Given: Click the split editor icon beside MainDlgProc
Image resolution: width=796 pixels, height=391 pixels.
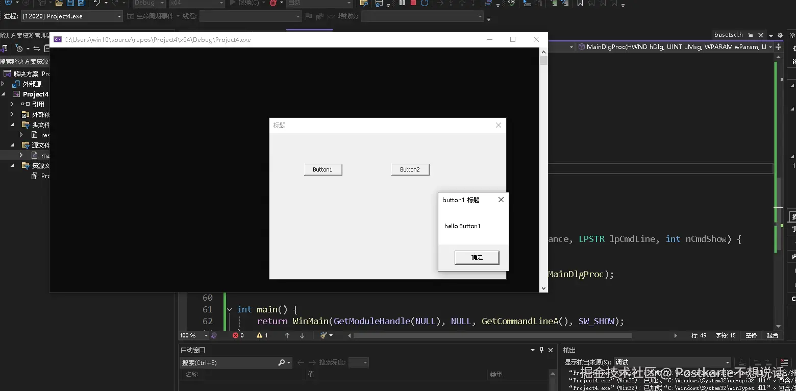Looking at the screenshot, I should (x=778, y=47).
